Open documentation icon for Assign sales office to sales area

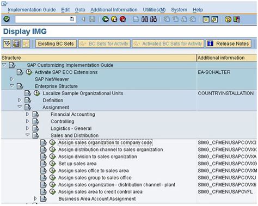click(x=44, y=171)
